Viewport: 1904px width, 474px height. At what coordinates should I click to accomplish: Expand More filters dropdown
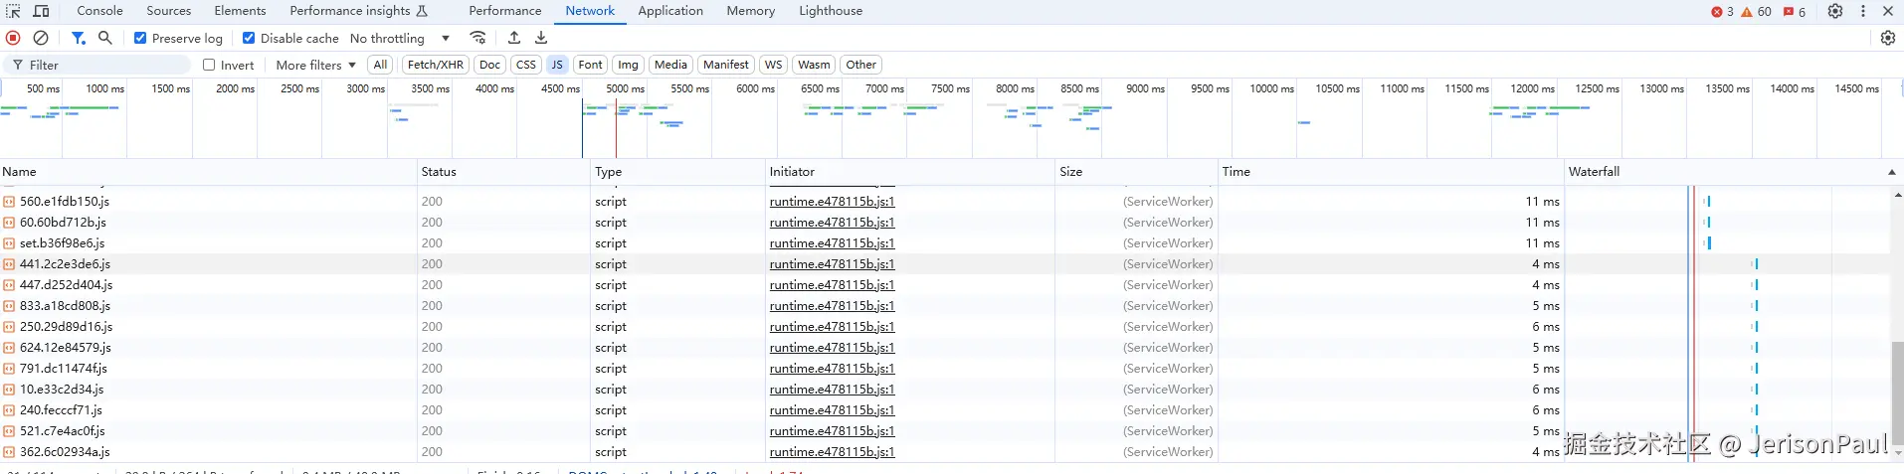click(x=315, y=65)
